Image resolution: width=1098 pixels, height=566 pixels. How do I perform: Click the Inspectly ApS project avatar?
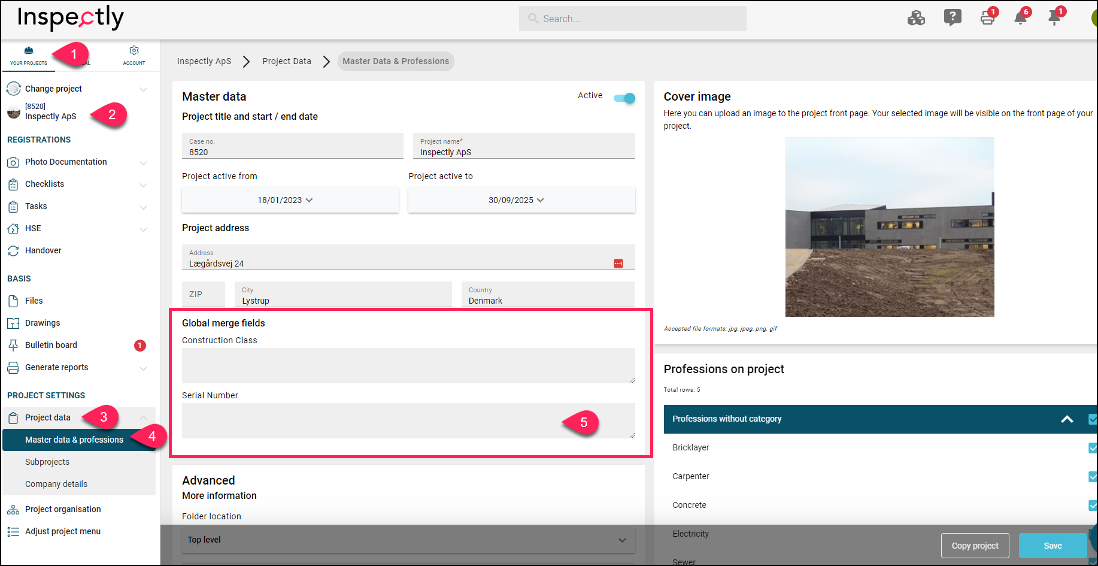tap(14, 112)
